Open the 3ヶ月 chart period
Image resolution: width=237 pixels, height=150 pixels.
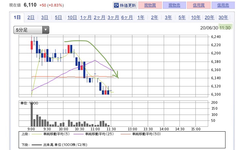[113, 17]
